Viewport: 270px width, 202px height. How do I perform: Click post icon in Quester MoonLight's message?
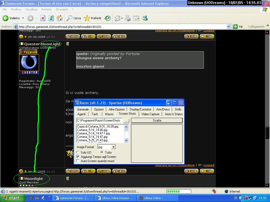[x=67, y=44]
